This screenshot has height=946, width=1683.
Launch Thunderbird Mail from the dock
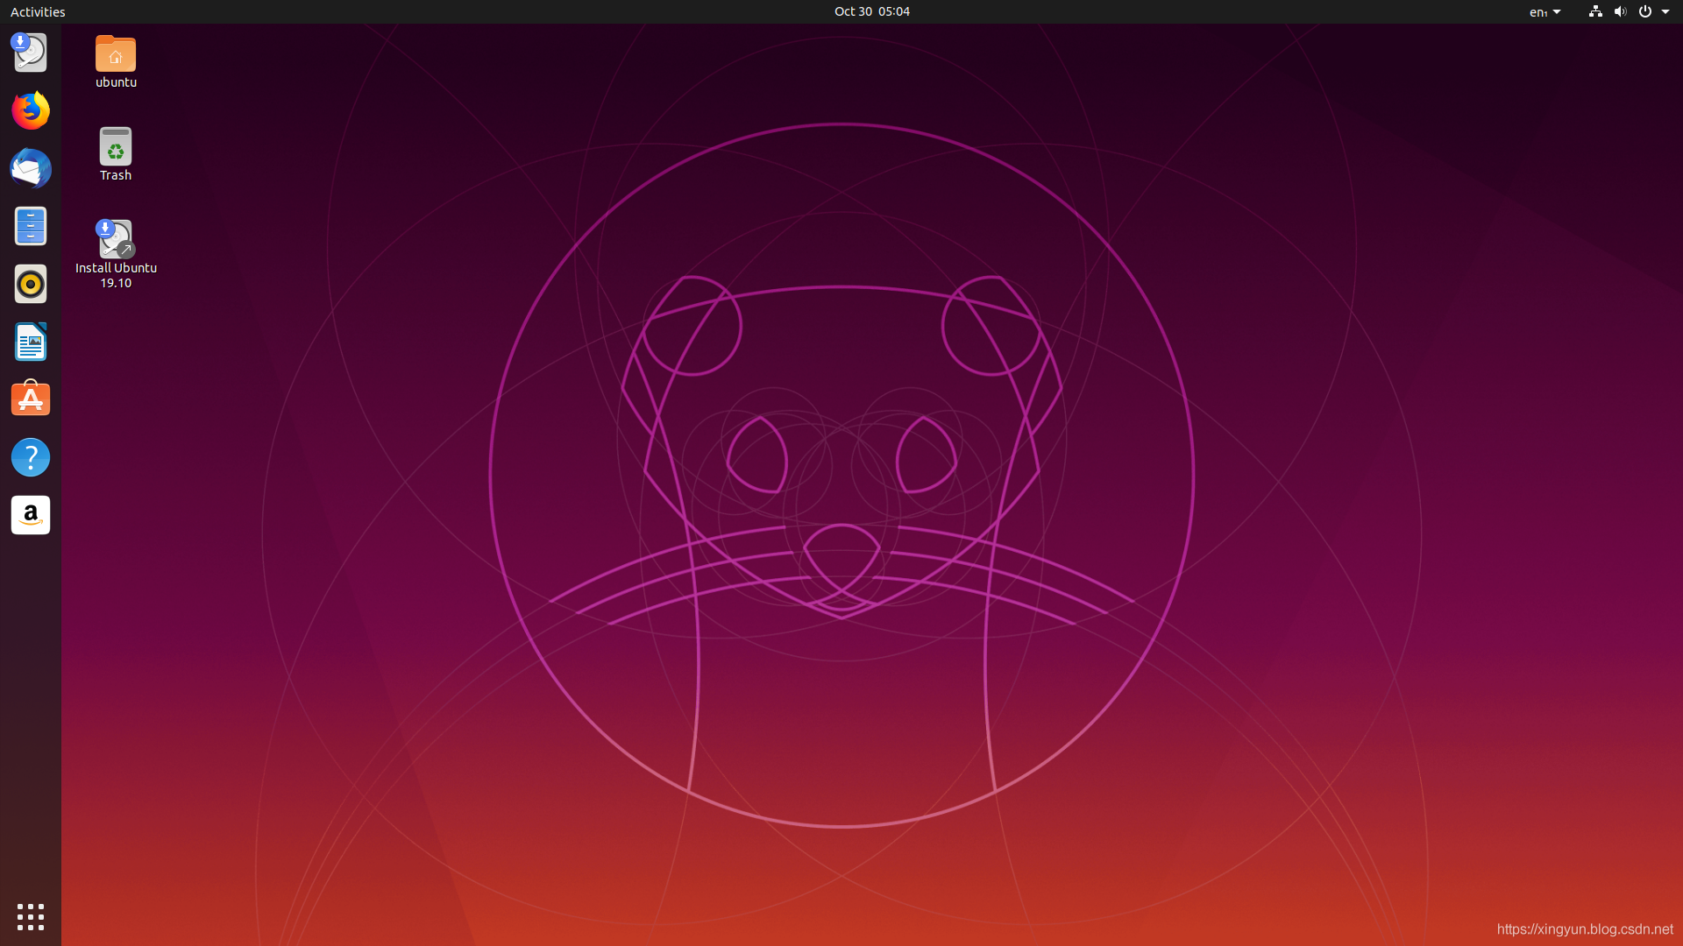click(31, 169)
